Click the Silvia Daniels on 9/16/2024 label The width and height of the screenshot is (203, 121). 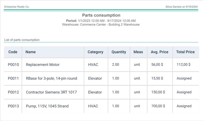click(x=182, y=7)
